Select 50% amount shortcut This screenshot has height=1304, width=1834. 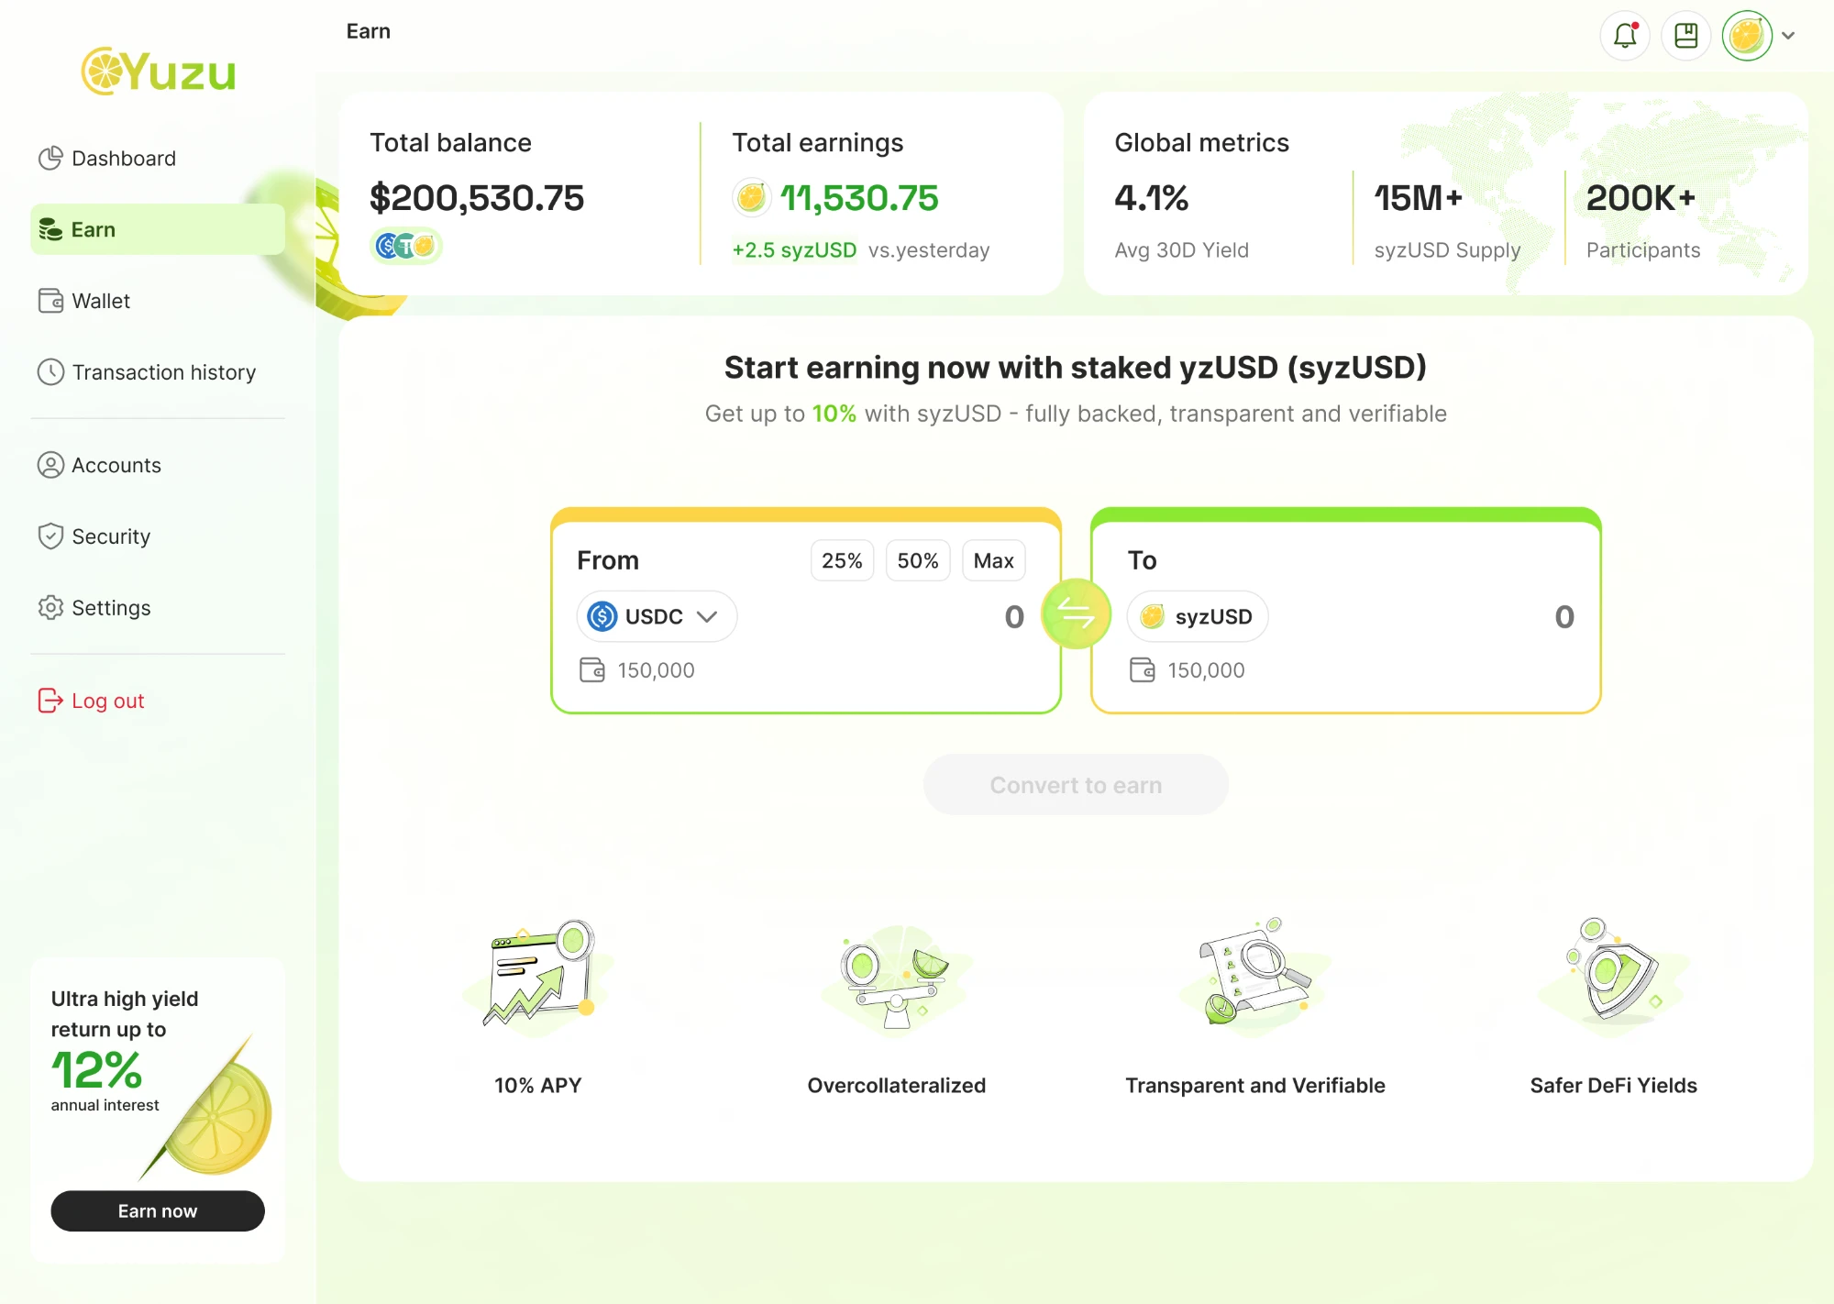[918, 560]
